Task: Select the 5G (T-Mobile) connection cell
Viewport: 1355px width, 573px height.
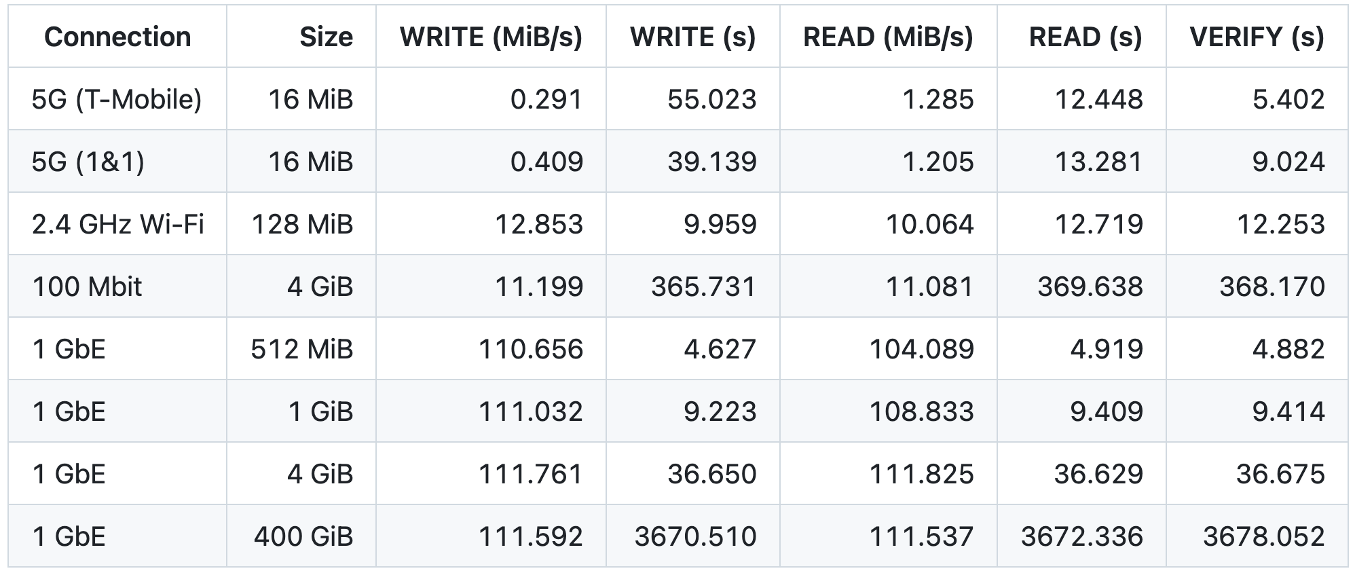Action: coord(117,99)
